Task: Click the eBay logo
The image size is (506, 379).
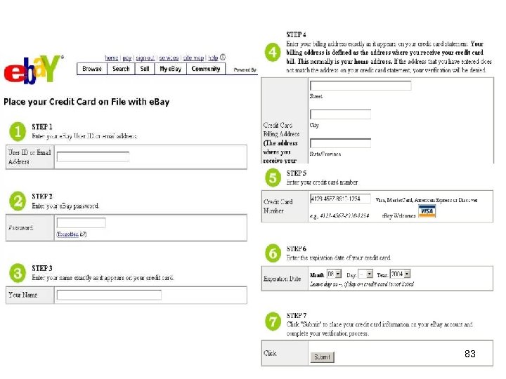Action: (33, 69)
